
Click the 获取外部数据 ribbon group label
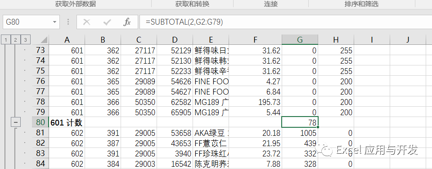pyautogui.click(x=76, y=4)
